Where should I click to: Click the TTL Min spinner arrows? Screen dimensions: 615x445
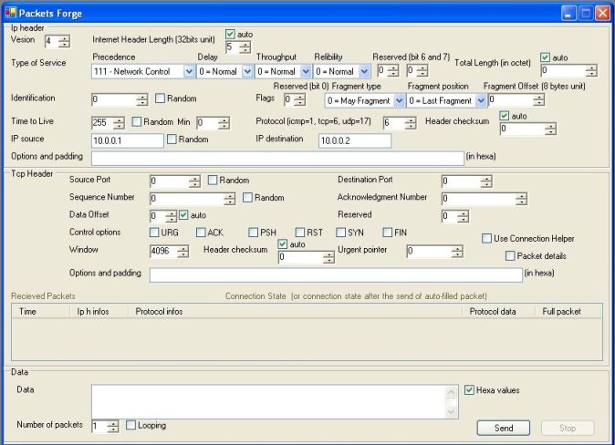224,123
